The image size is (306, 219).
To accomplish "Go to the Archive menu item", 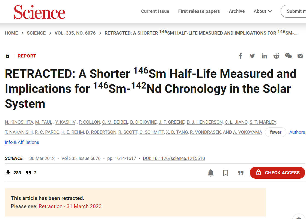I will (237, 11).
